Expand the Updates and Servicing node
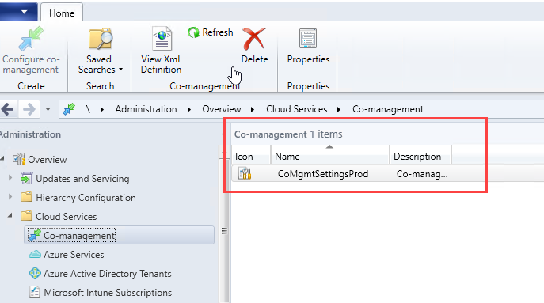544x303 pixels. pos(10,178)
